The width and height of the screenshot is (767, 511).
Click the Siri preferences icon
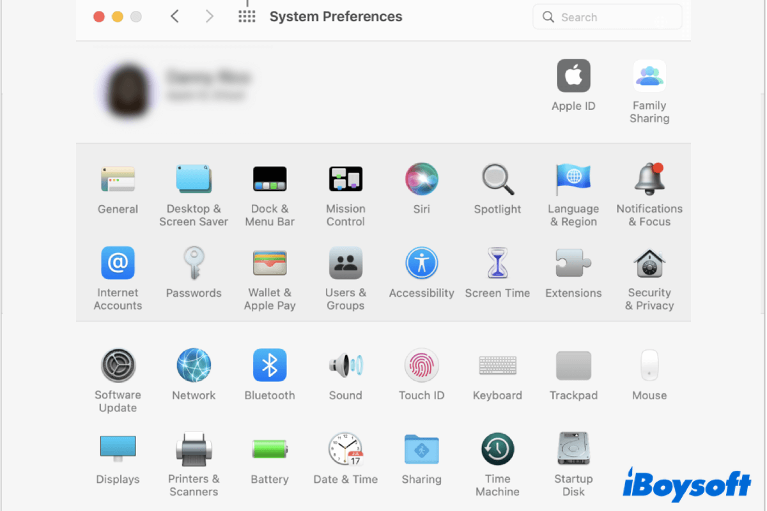pyautogui.click(x=421, y=179)
